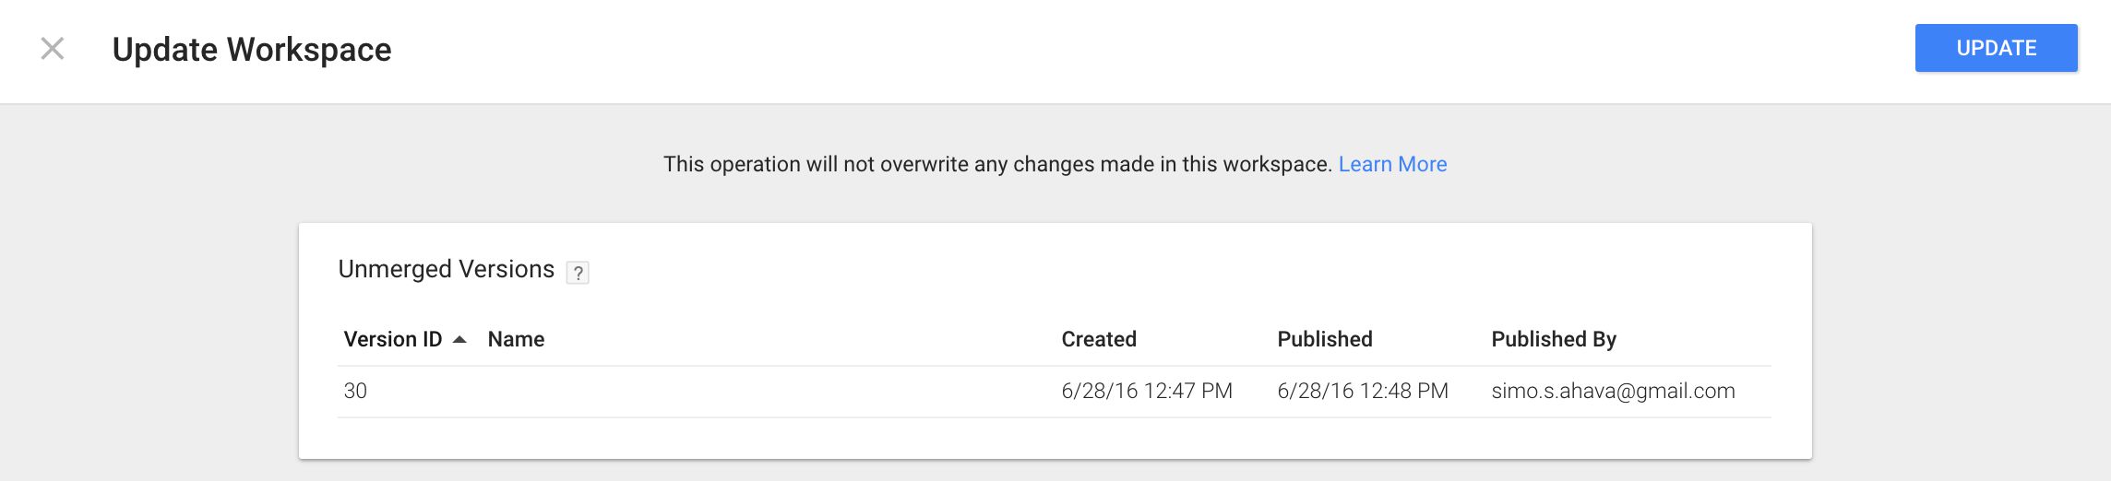
Task: Click the blue UPDATE button
Action: pyautogui.click(x=1996, y=48)
